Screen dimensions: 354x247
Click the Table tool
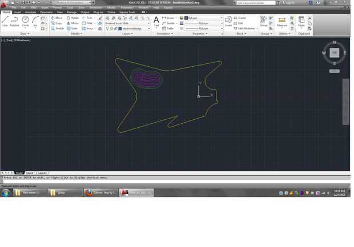point(168,29)
